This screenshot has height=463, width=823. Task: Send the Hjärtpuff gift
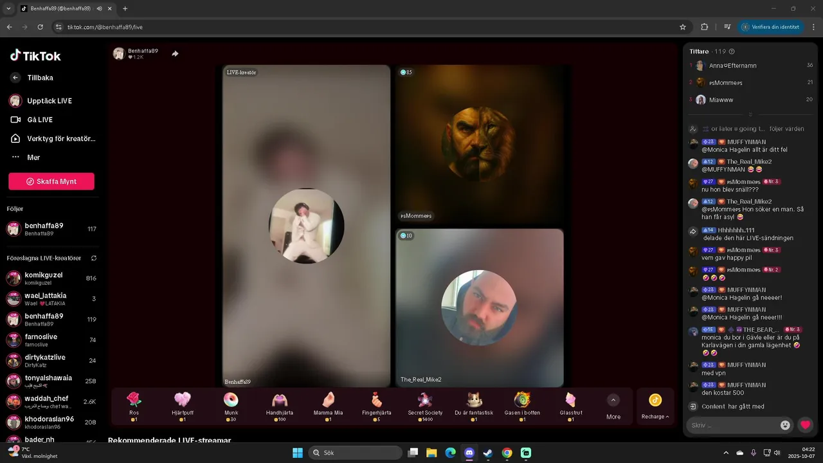183,406
